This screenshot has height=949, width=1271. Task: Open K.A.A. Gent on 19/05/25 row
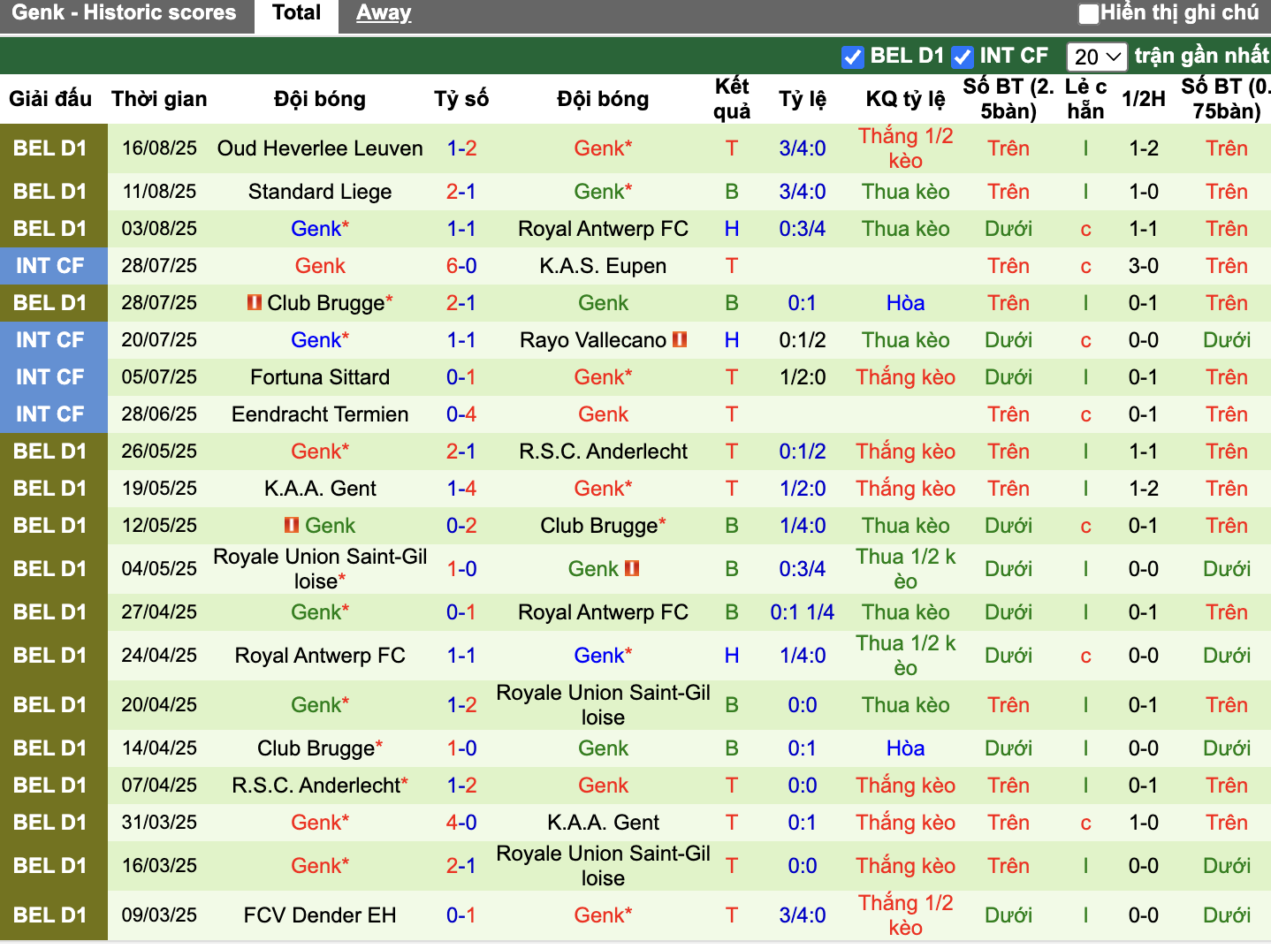click(x=320, y=489)
